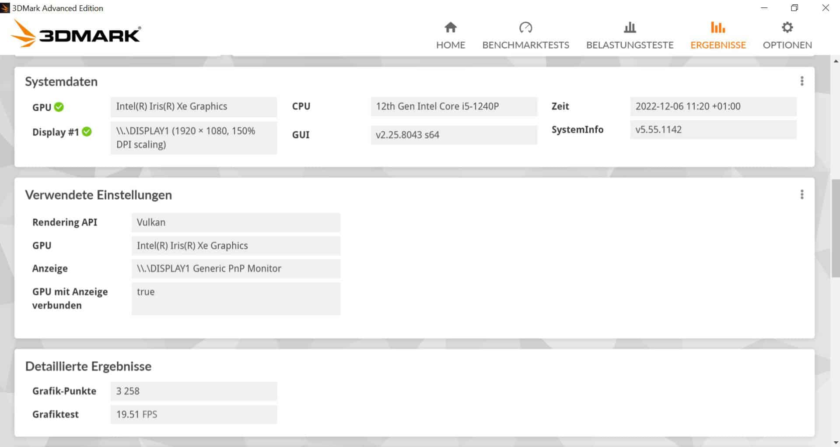Image resolution: width=840 pixels, height=447 pixels.
Task: Click the Benchmarktests gauge icon
Action: [525, 28]
